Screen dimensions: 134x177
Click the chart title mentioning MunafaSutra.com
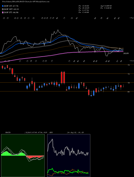coord(26,2)
